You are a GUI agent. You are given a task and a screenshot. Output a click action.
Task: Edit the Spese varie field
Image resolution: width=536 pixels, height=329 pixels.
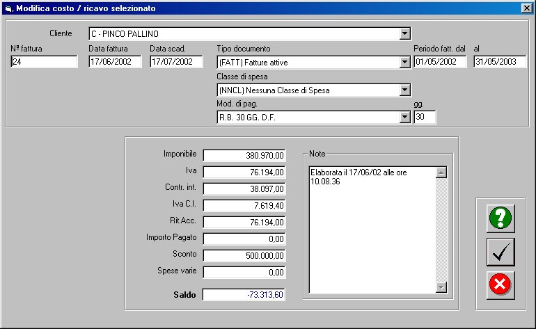point(244,272)
